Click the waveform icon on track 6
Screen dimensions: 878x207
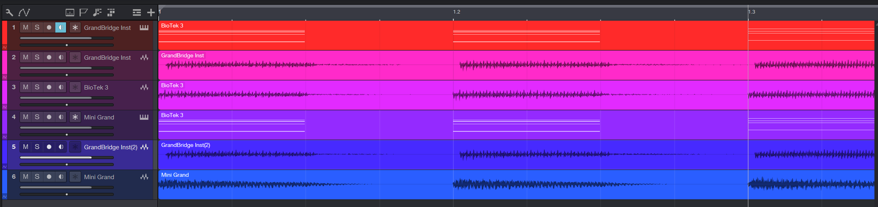[144, 177]
